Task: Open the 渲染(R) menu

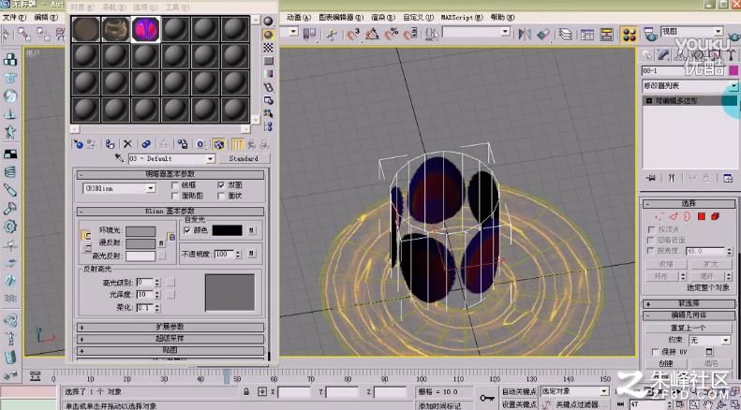Action: pyautogui.click(x=383, y=17)
